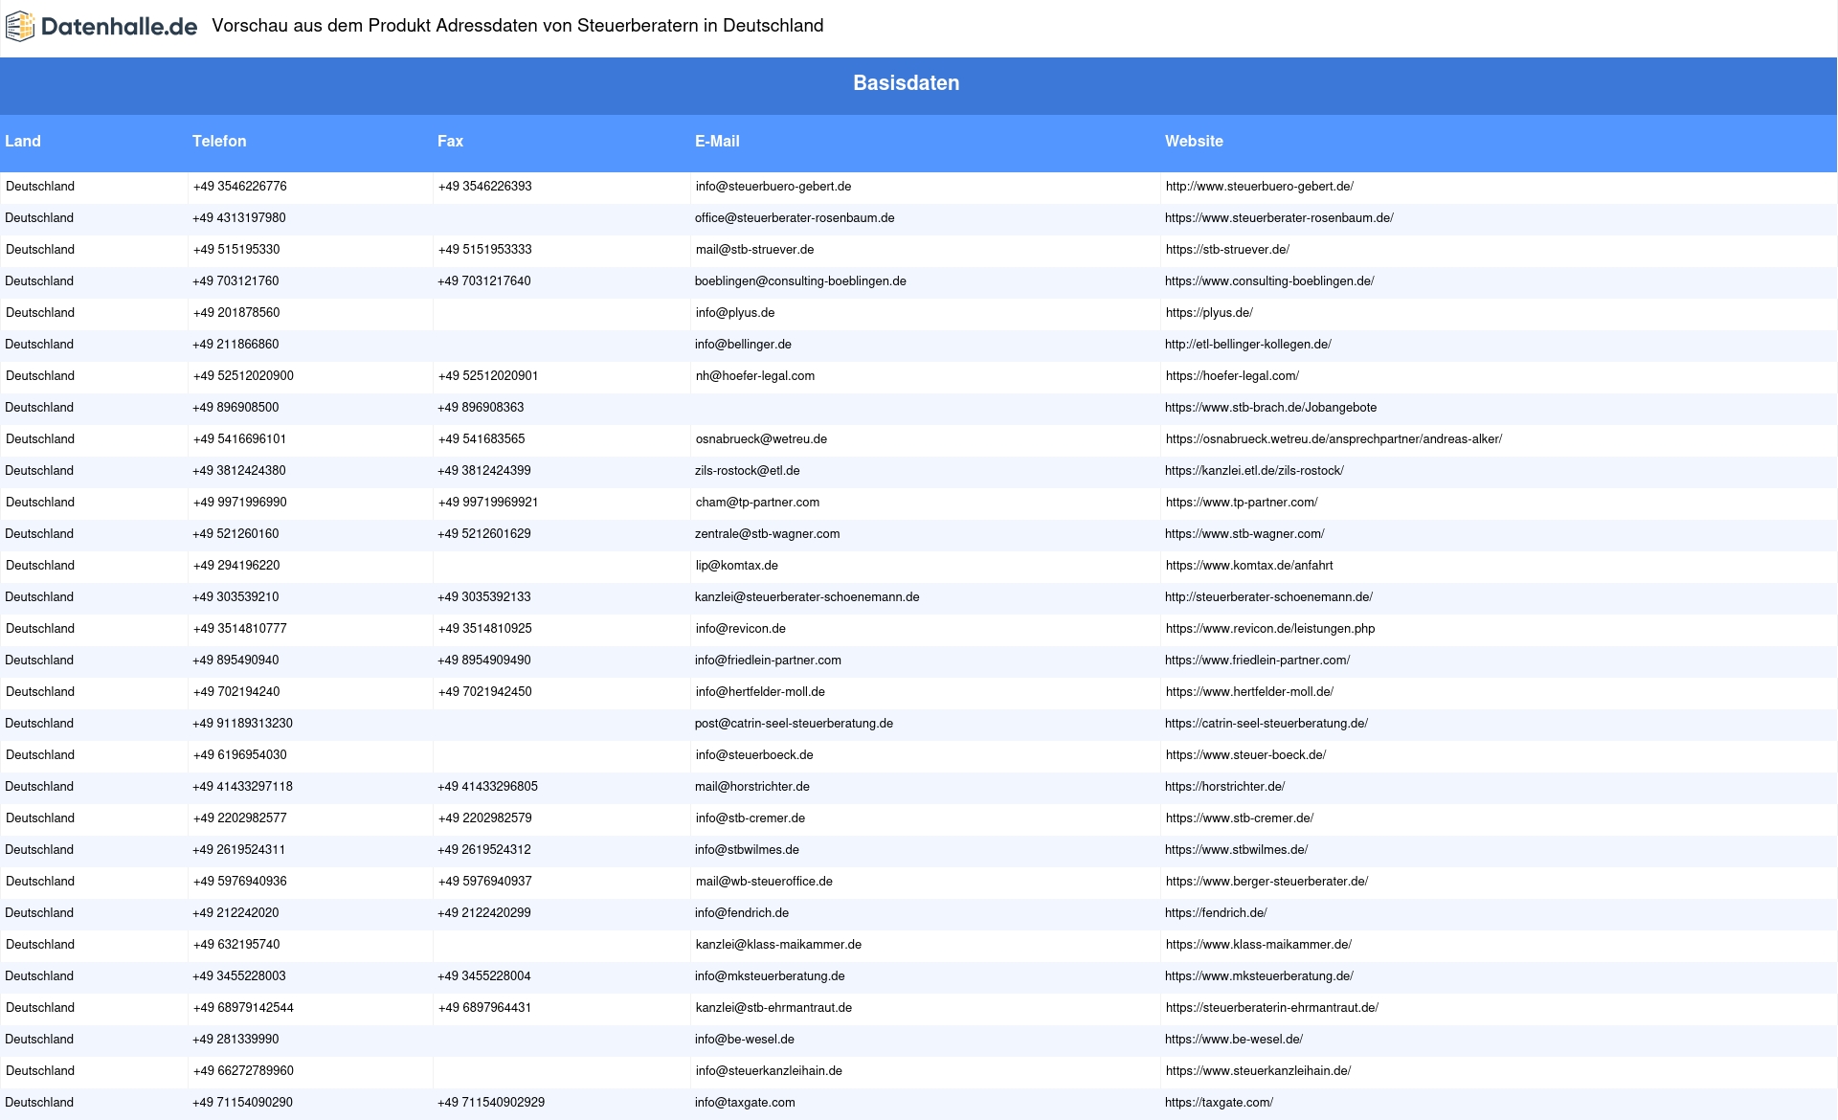
Task: Click website https://taxgate.com/
Action: point(1219,1103)
